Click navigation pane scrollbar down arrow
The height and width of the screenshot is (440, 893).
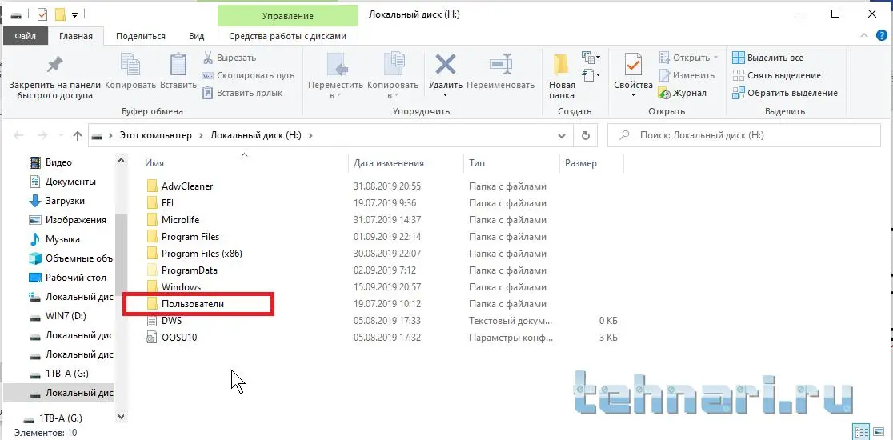[x=122, y=418]
